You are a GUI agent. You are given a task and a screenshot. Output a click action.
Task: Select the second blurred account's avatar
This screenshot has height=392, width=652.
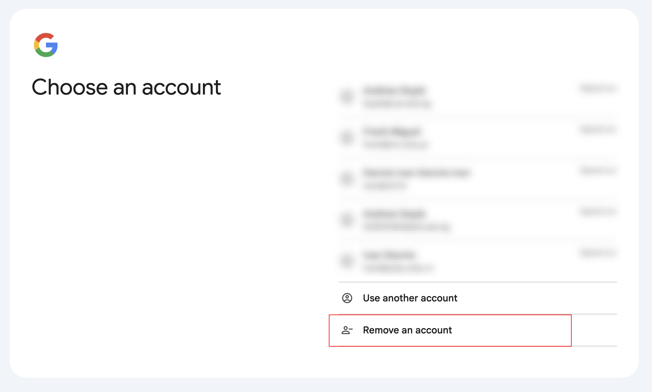347,138
